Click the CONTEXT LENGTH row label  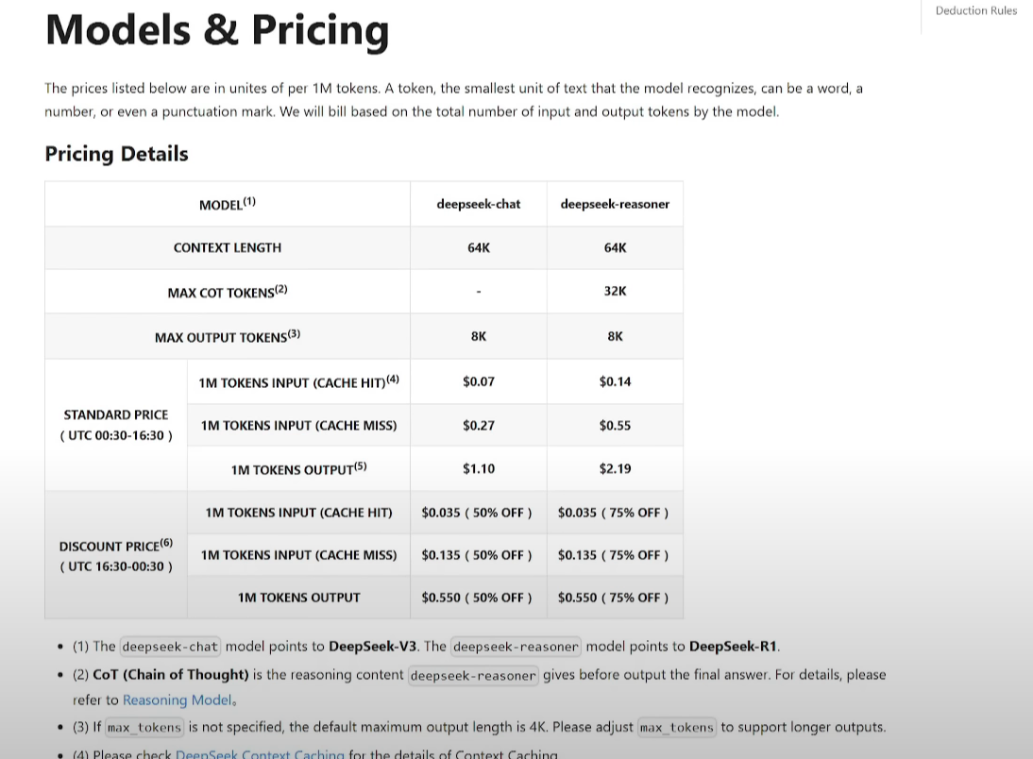click(x=227, y=247)
